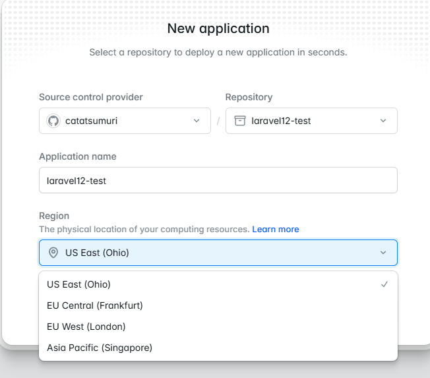
Task: Choose EU Central (Frankfurt) region option
Action: click(95, 305)
